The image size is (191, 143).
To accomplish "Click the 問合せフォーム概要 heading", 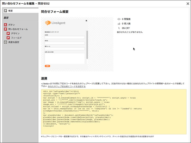I will click(55, 12).
